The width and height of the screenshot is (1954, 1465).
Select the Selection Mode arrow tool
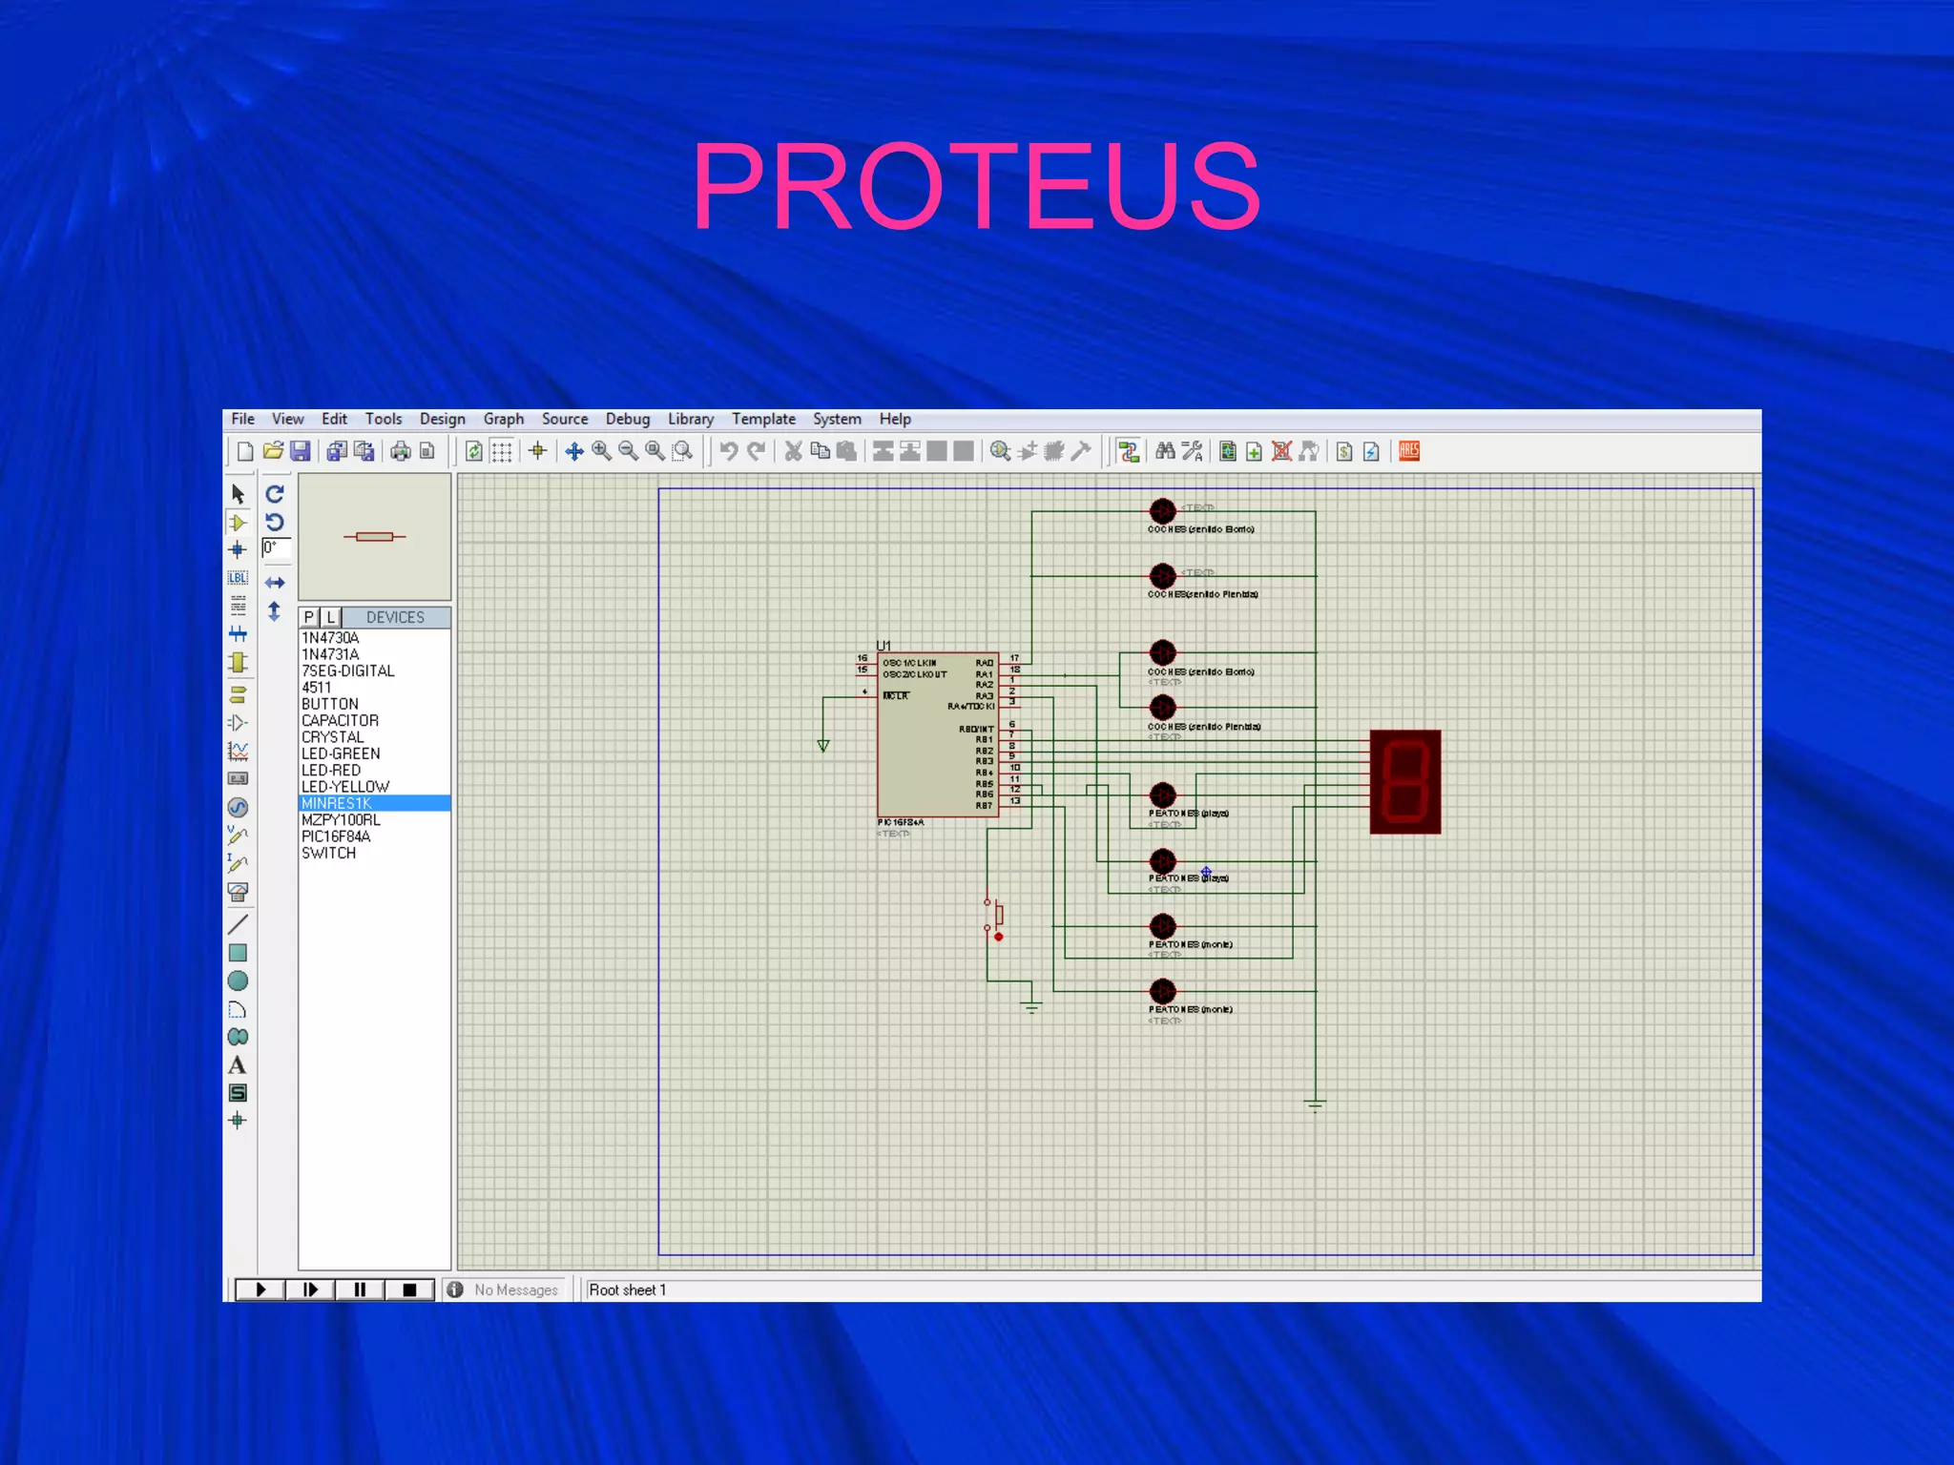[x=239, y=494]
